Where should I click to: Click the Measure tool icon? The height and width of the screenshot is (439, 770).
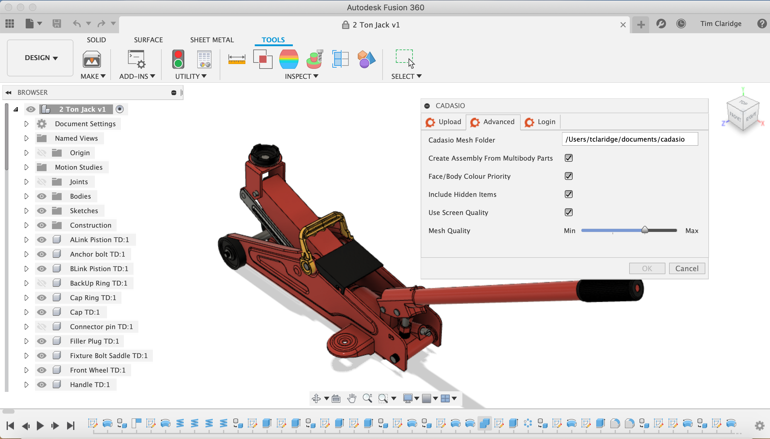pyautogui.click(x=237, y=59)
